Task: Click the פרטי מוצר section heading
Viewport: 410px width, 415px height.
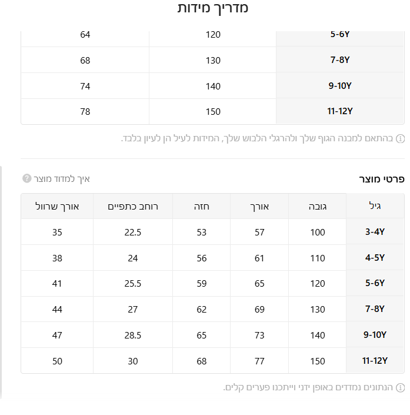Action: 382,178
